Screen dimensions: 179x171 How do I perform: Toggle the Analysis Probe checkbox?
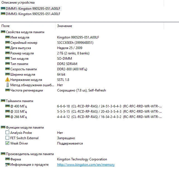coord(8,133)
